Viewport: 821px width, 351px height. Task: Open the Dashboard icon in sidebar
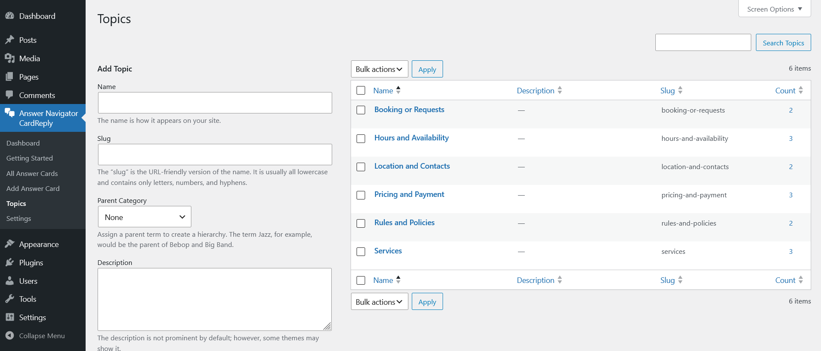[9, 16]
